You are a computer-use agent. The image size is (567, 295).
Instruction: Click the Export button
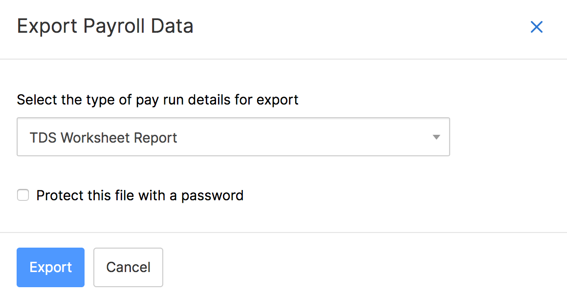[50, 267]
